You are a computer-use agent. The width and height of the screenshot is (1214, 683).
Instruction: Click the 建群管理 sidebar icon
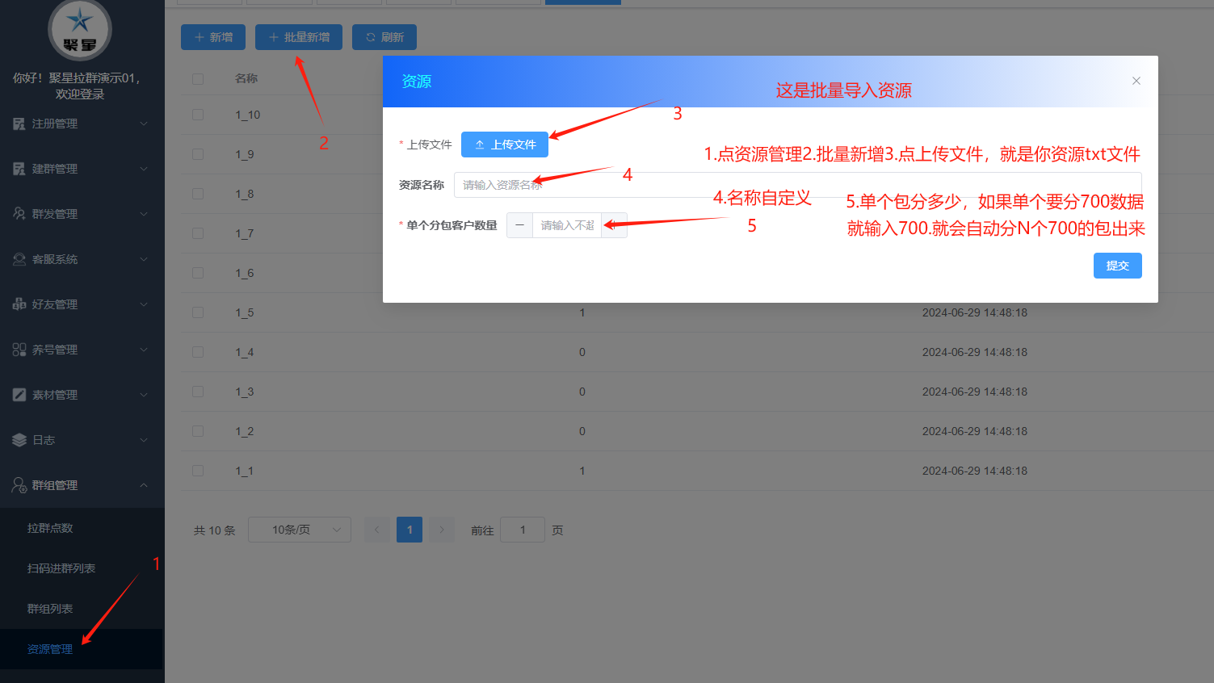pyautogui.click(x=20, y=168)
